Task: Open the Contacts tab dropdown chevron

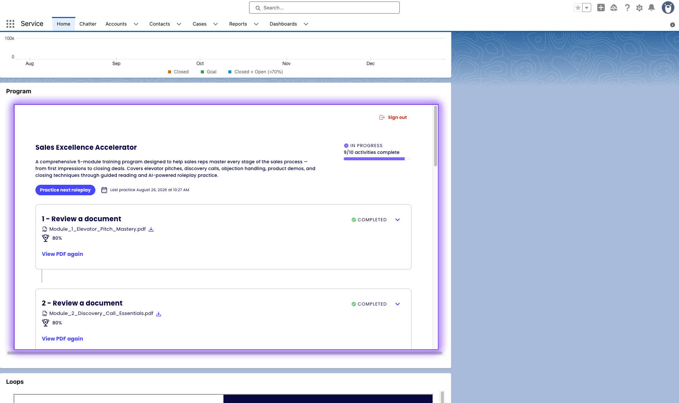Action: point(179,24)
